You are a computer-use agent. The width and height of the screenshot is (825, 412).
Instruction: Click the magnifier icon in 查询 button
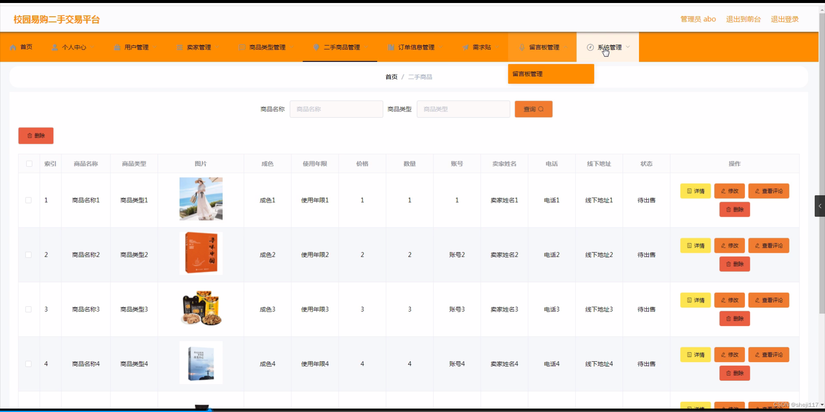(x=541, y=109)
